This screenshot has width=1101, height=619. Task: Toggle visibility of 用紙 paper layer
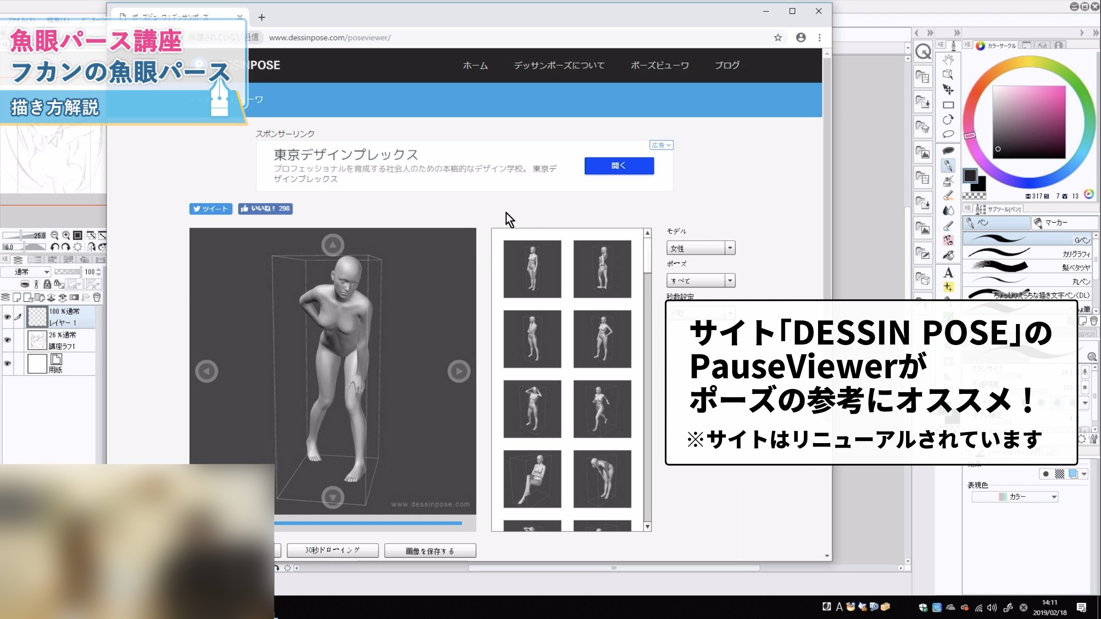click(x=7, y=364)
